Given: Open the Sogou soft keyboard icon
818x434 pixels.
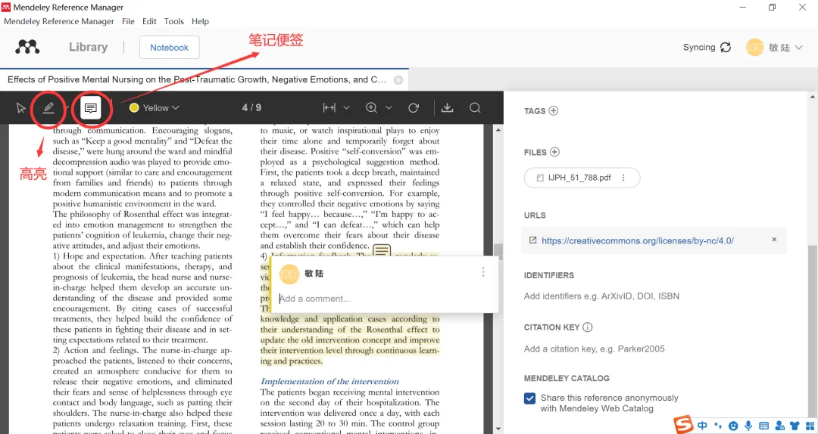Looking at the screenshot, I should (x=763, y=426).
